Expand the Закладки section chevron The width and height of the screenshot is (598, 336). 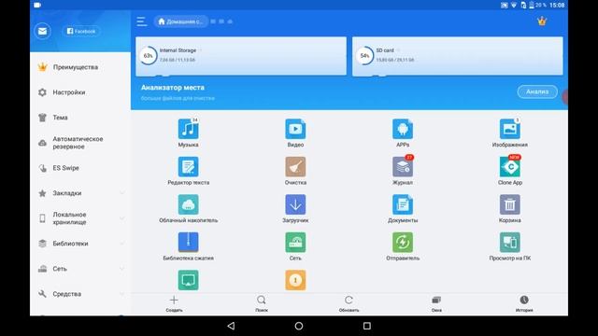click(x=122, y=193)
